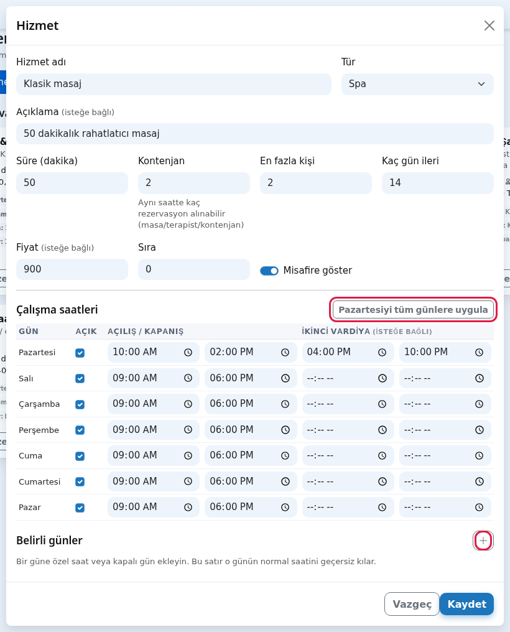Open clock picker for Cumartesi second shift end
Screen dimensions: 510x632
480,481
